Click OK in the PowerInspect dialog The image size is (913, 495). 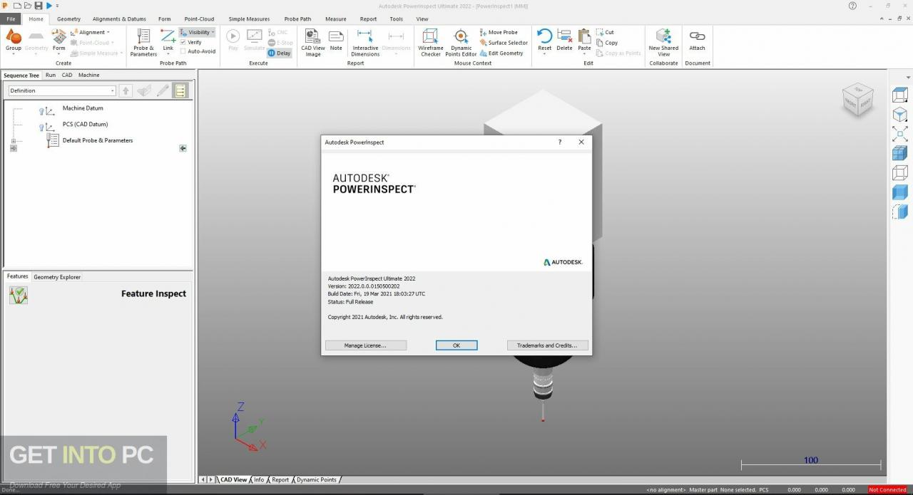click(x=456, y=345)
